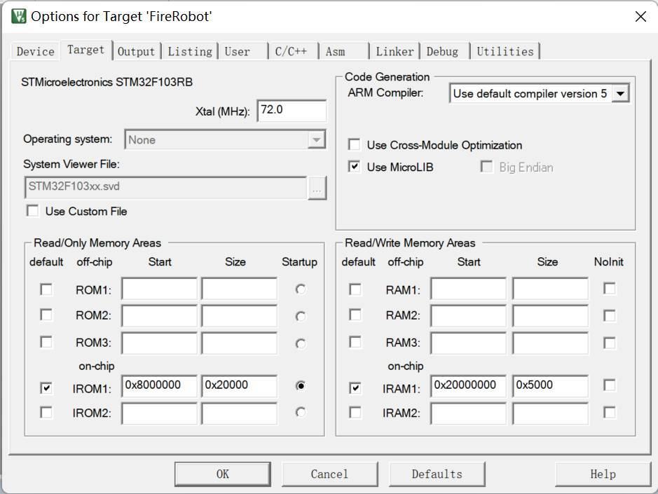Check the RAM1 default checkbox
The height and width of the screenshot is (494, 658).
(355, 289)
